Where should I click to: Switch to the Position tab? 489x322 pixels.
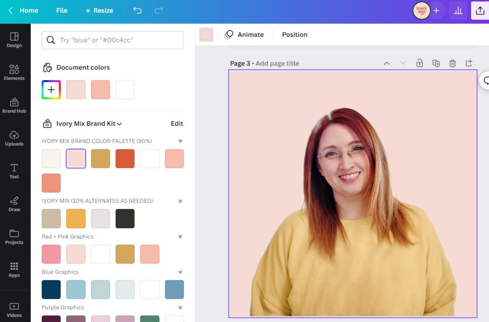pyautogui.click(x=294, y=34)
